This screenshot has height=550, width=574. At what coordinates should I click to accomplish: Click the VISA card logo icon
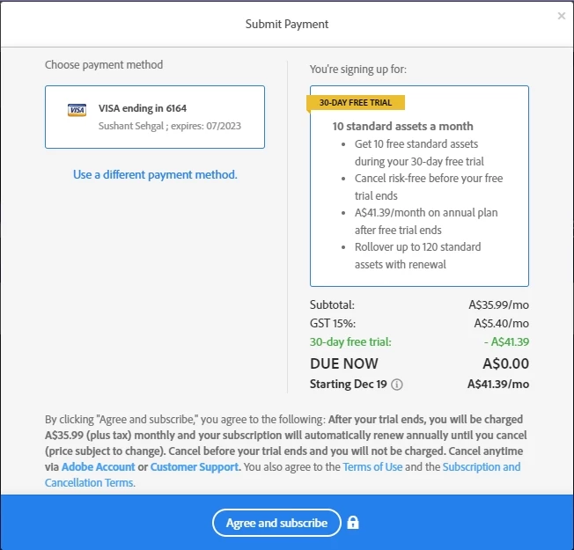[77, 110]
